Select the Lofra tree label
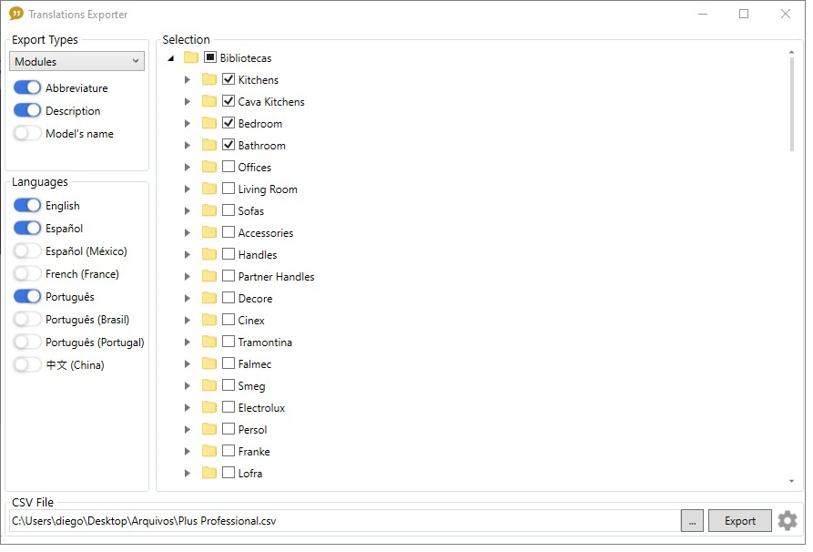This screenshot has width=813, height=552. click(252, 475)
